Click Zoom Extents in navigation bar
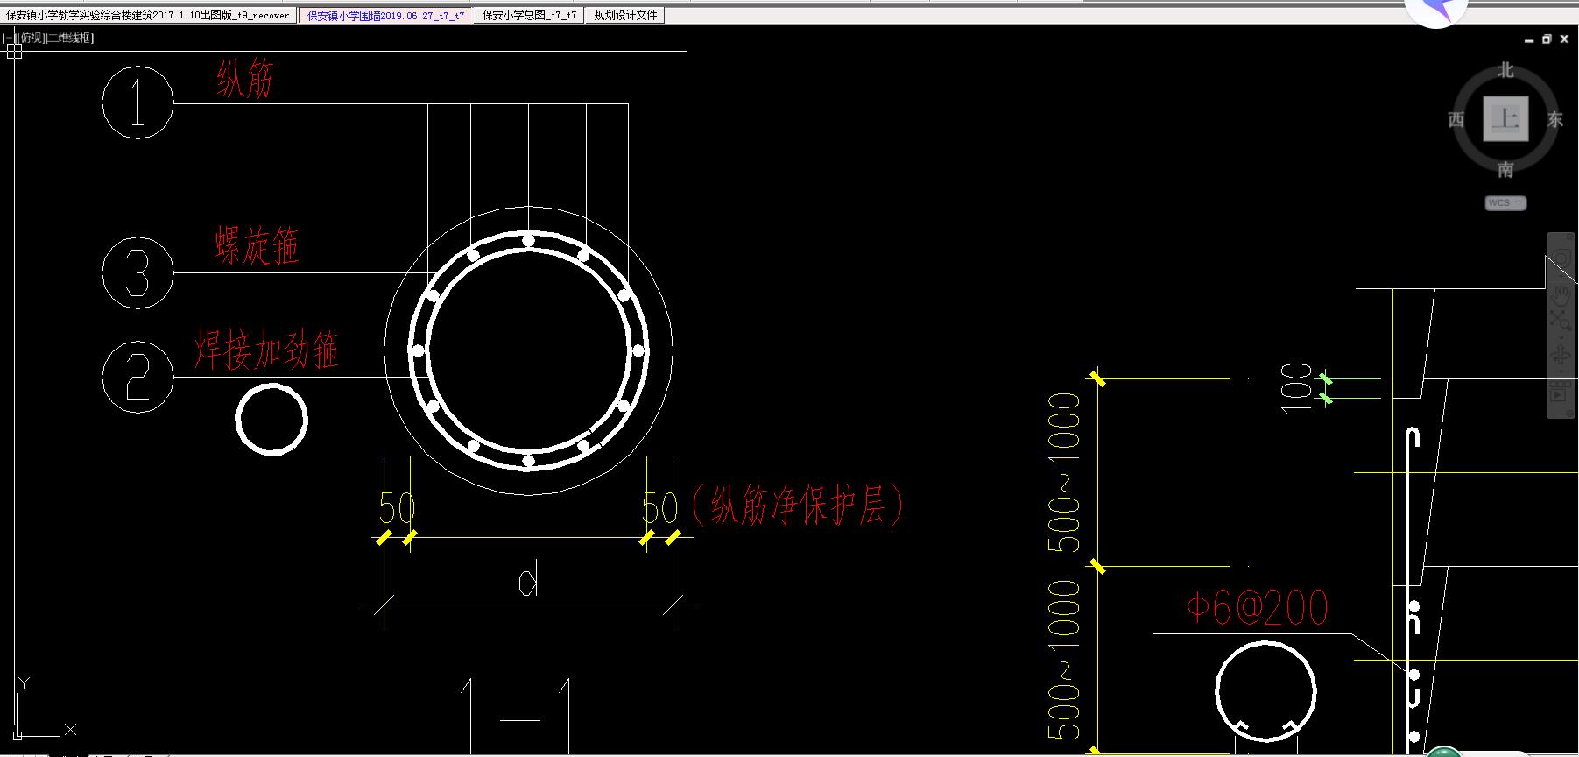Viewport: 1579px width, 757px height. (x=1561, y=321)
